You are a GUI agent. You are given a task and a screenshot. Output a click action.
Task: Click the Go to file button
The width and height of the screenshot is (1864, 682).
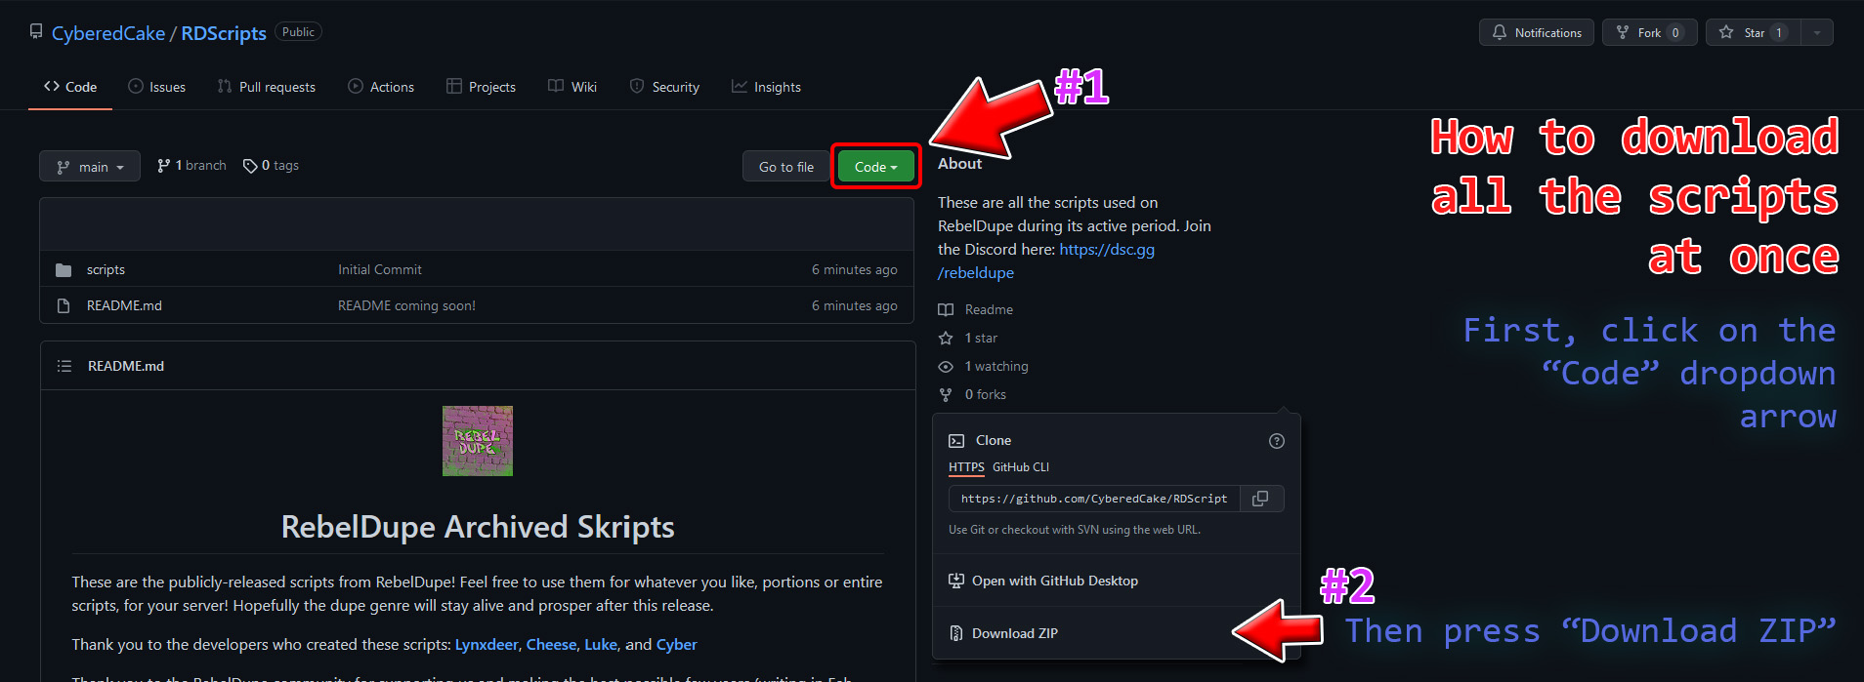click(785, 167)
